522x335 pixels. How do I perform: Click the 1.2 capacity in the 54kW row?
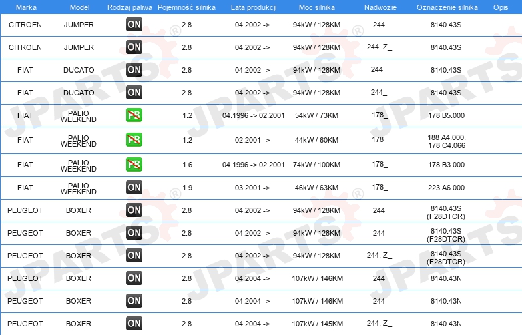pyautogui.click(x=187, y=115)
